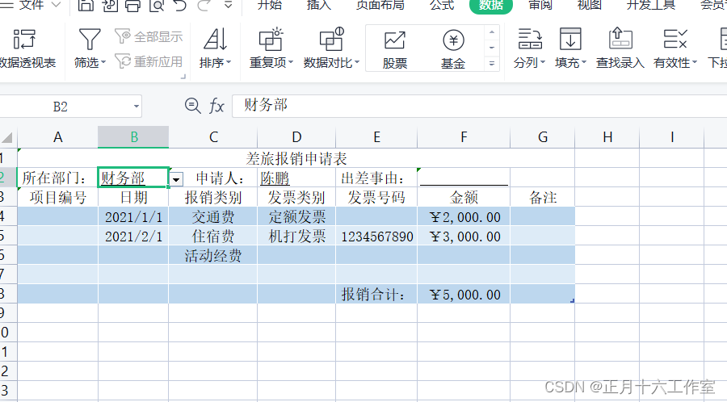Click Show All filter button
Viewport: 727px width, 402px height.
pos(149,36)
